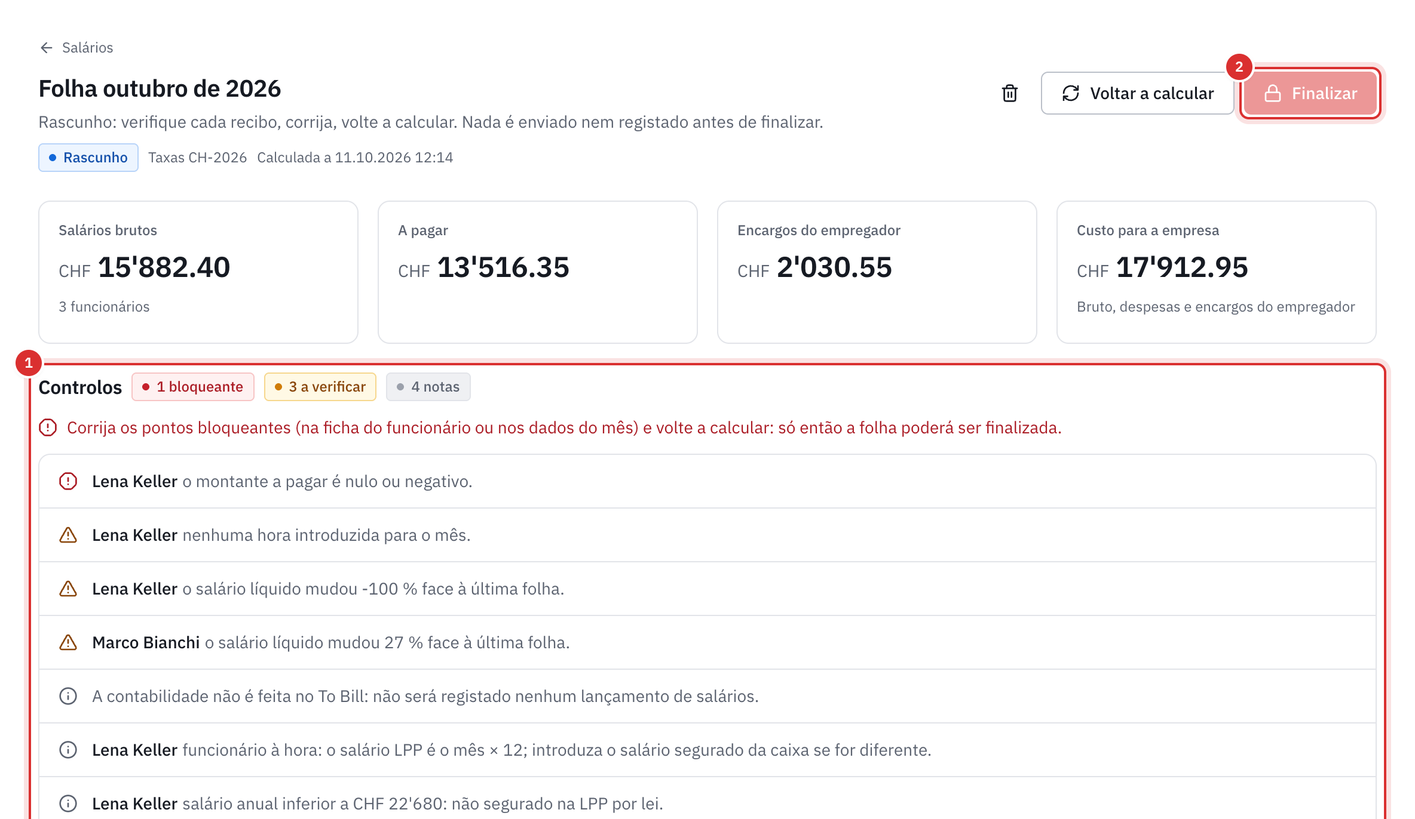Click the alert icon before Corrija os pontos bloqueantes
The width and height of the screenshot is (1415, 819).
48,427
